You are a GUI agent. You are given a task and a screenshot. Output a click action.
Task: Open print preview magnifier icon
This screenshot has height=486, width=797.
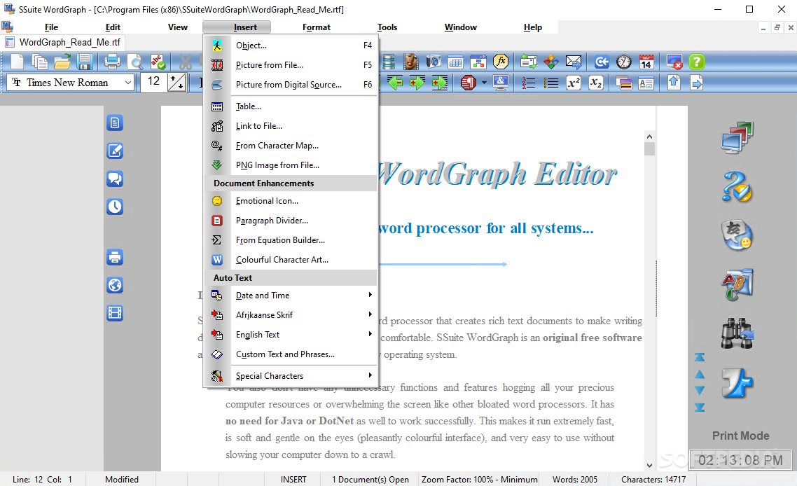tap(134, 62)
